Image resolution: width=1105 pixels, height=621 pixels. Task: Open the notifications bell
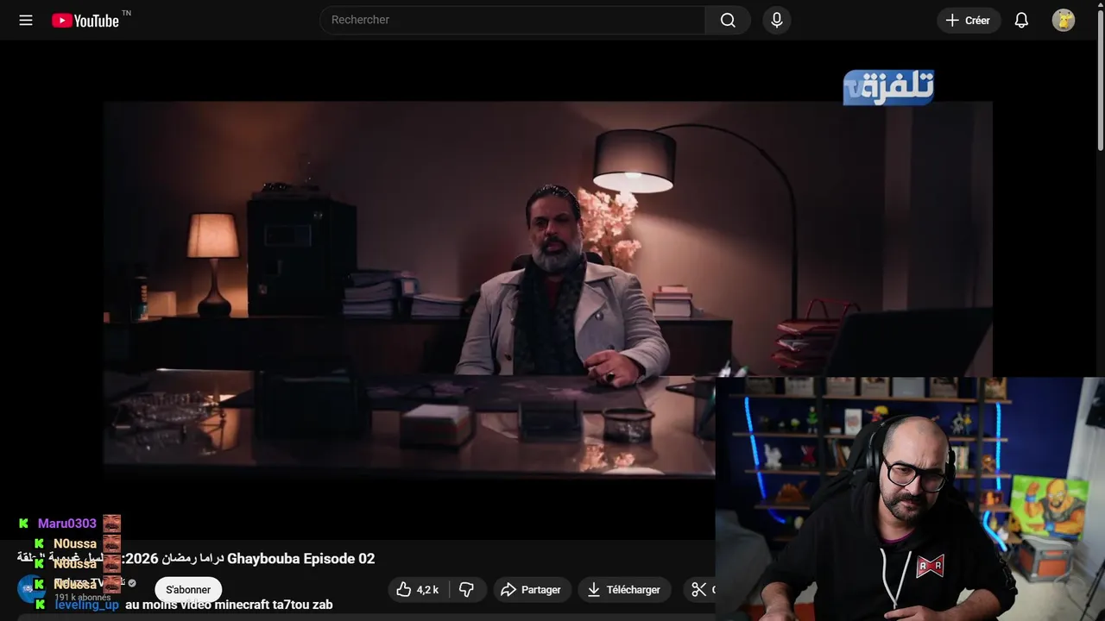tap(1021, 20)
